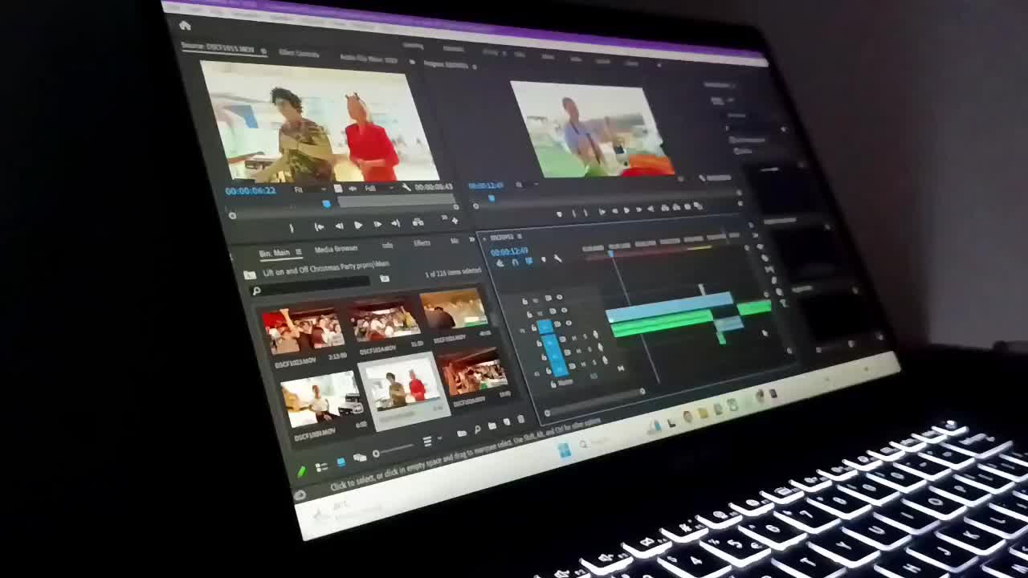Select the DSCF1009.MOV thumbnail
This screenshot has height=578, width=1028.
(321, 399)
